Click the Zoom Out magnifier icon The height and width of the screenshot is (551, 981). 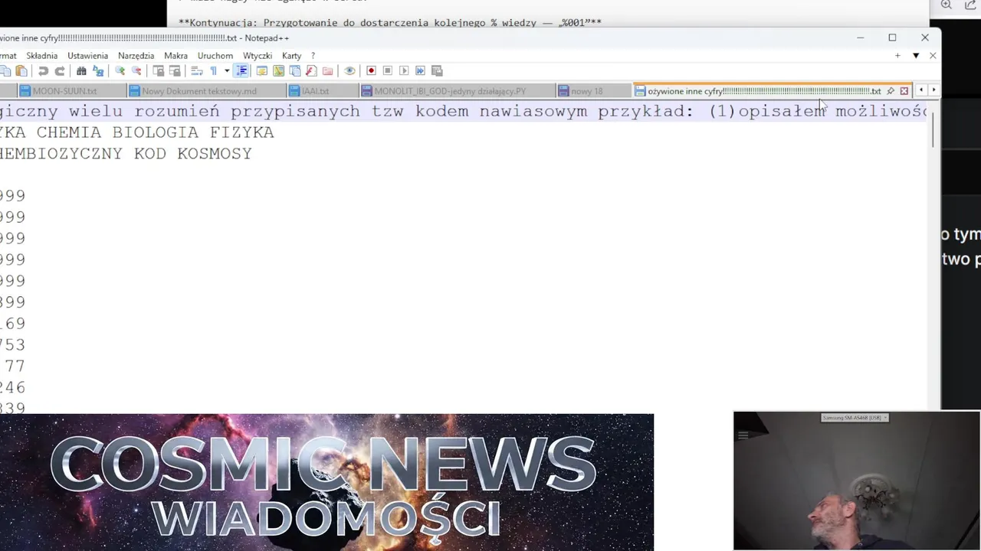point(136,71)
